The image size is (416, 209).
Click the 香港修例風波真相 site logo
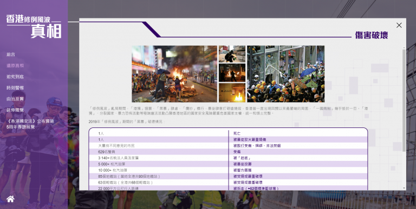coord(34,26)
